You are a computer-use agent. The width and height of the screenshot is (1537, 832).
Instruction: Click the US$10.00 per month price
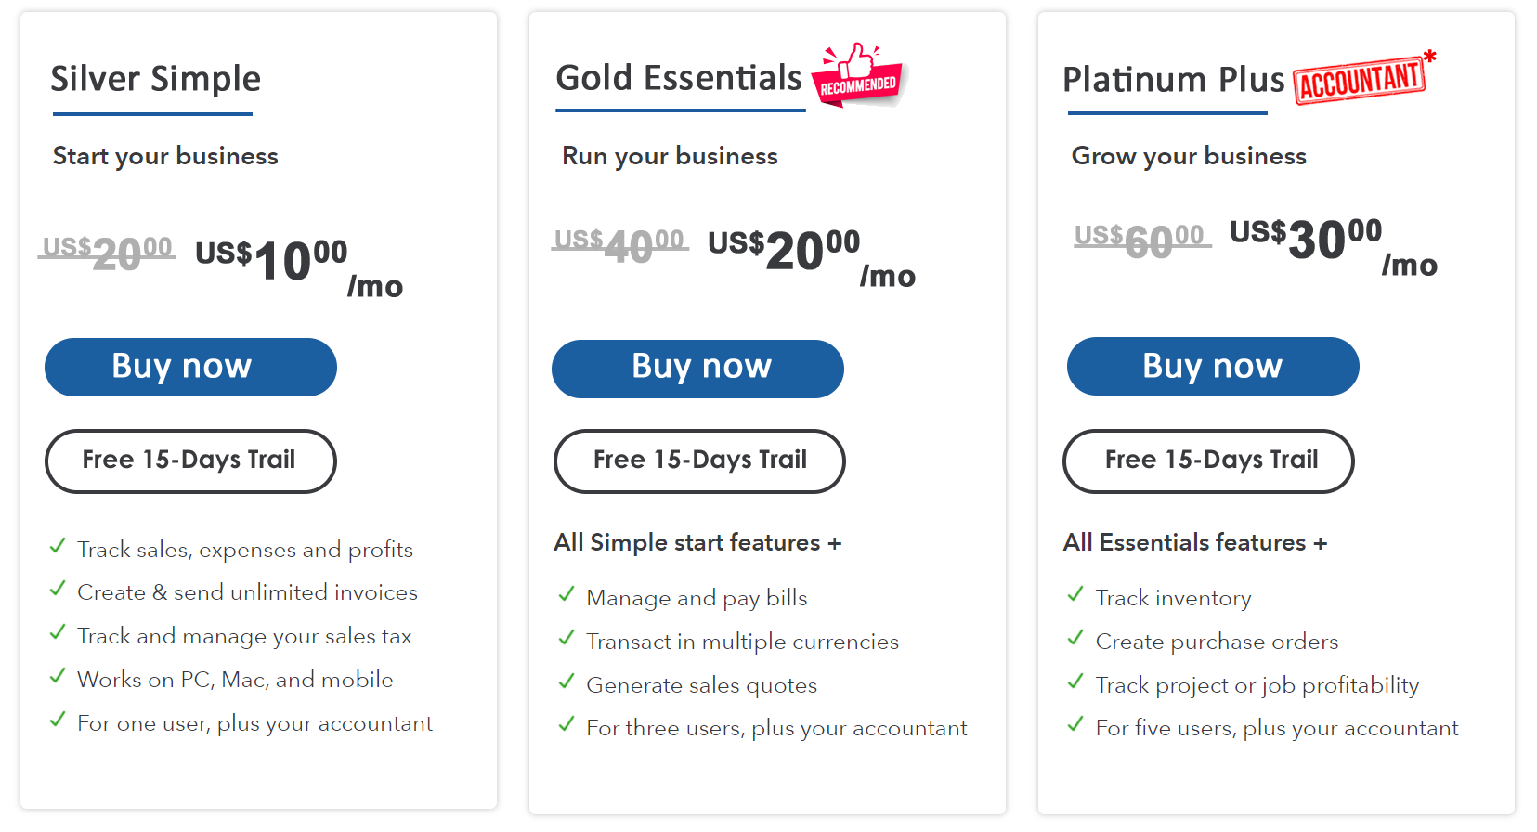299,266
